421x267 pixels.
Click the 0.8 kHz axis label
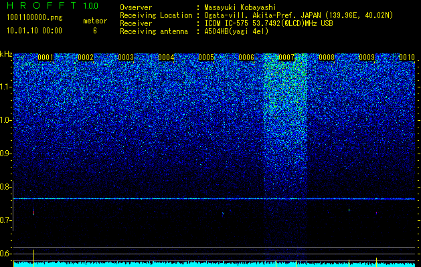[5, 187]
